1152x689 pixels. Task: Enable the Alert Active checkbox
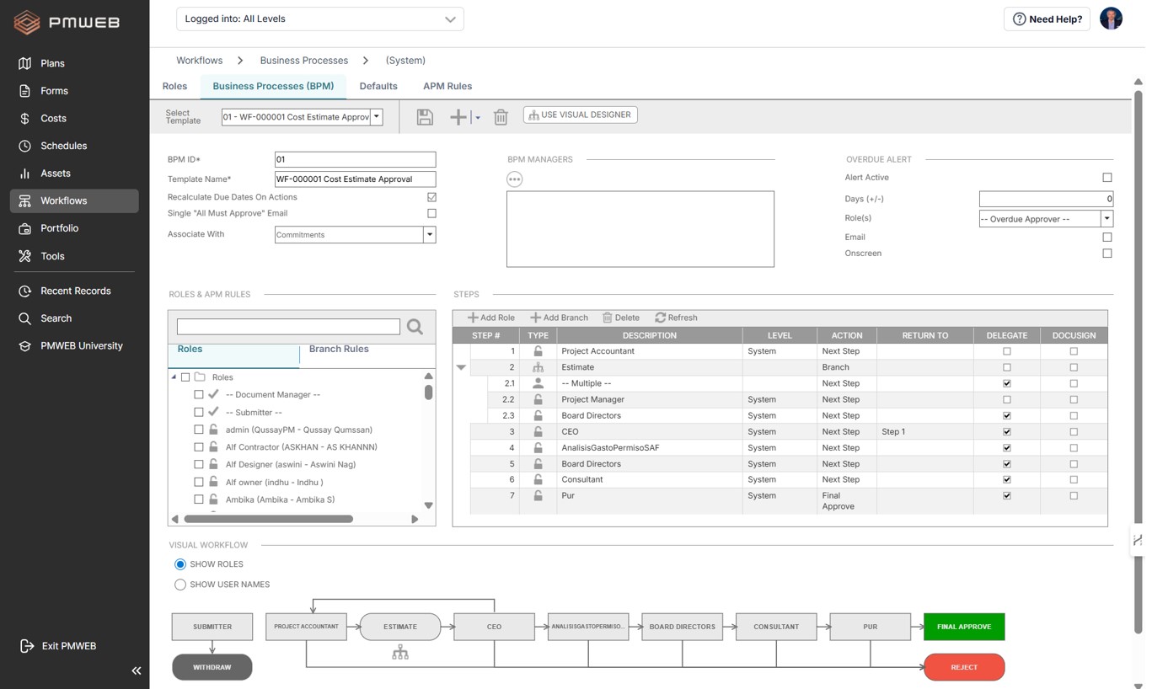1107,178
